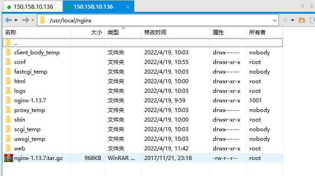Select the fastcgi_temp folder
The height and width of the screenshot is (176, 315).
click(142, 72)
